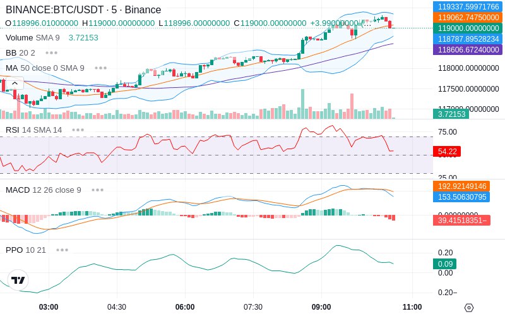
Task: Open more options for MA 50 indicator
Action: point(101,68)
